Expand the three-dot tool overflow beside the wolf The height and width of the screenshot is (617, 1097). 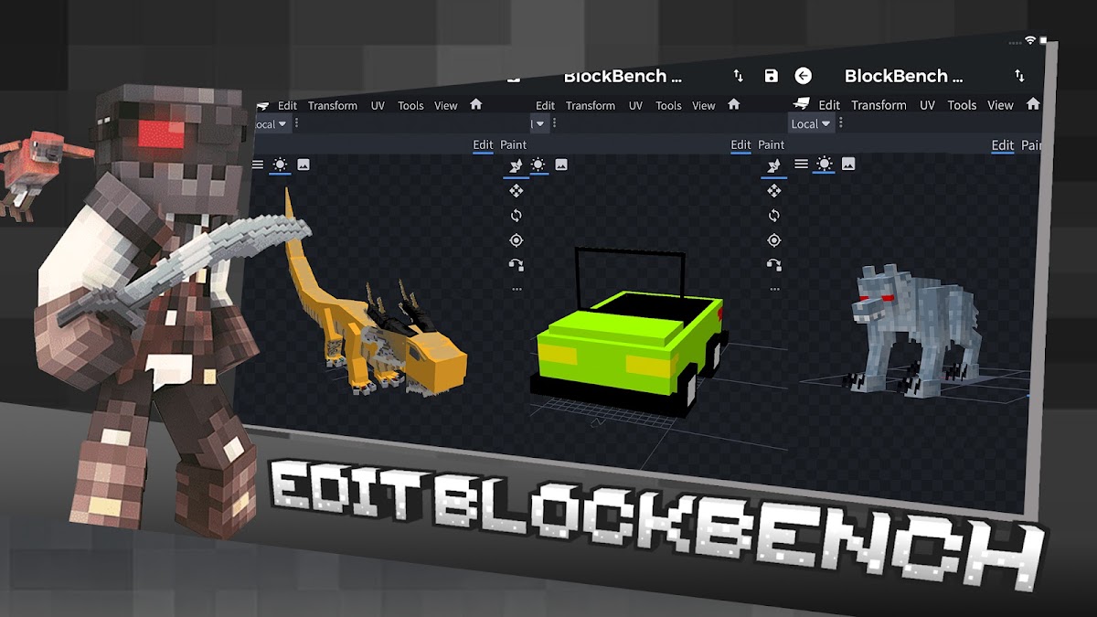point(773,289)
